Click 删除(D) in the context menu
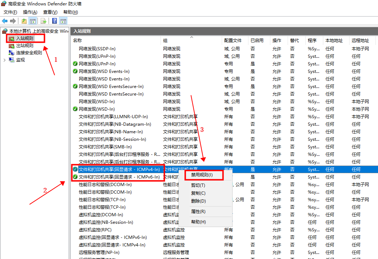 point(198,201)
